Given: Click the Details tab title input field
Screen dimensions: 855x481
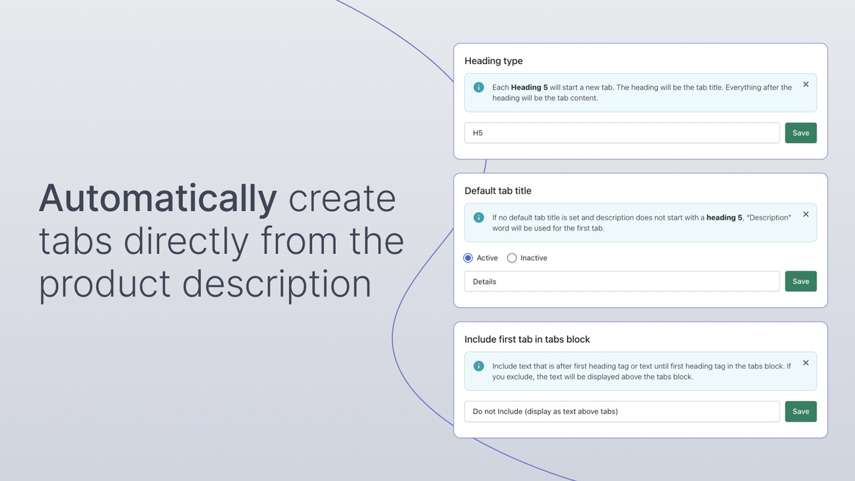Looking at the screenshot, I should 621,281.
